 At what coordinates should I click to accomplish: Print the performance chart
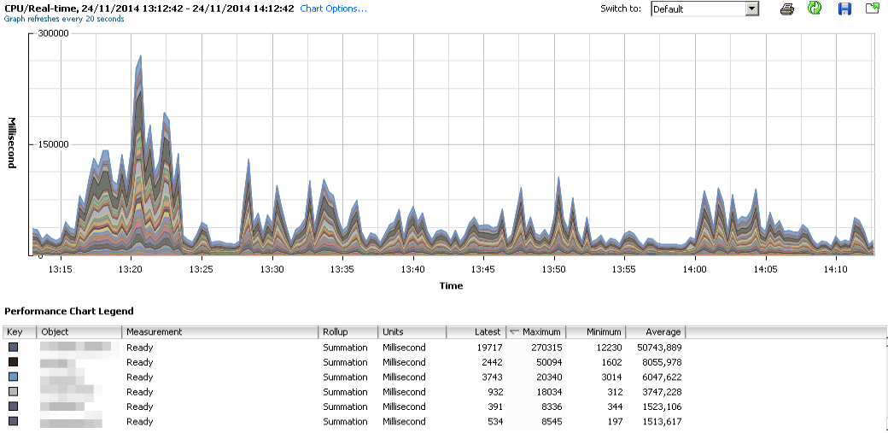(787, 9)
